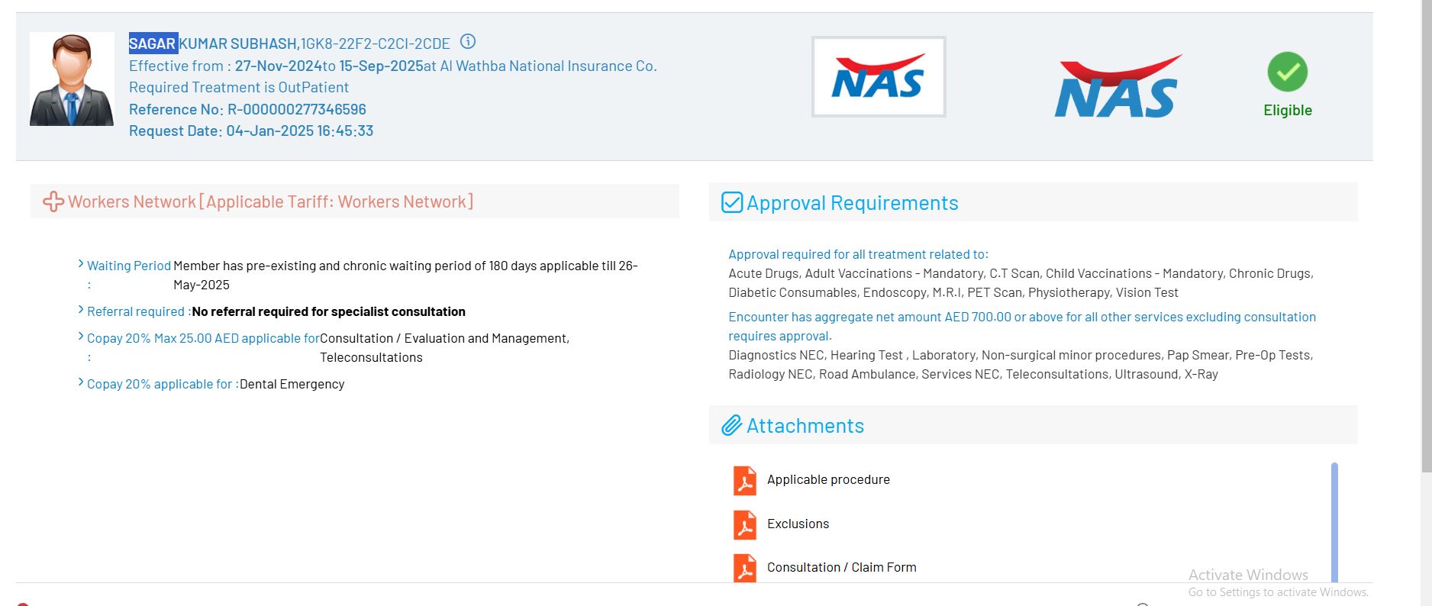Open the Consultation / Claim Form link
Viewport: 1432px width, 606px height.
pos(841,567)
